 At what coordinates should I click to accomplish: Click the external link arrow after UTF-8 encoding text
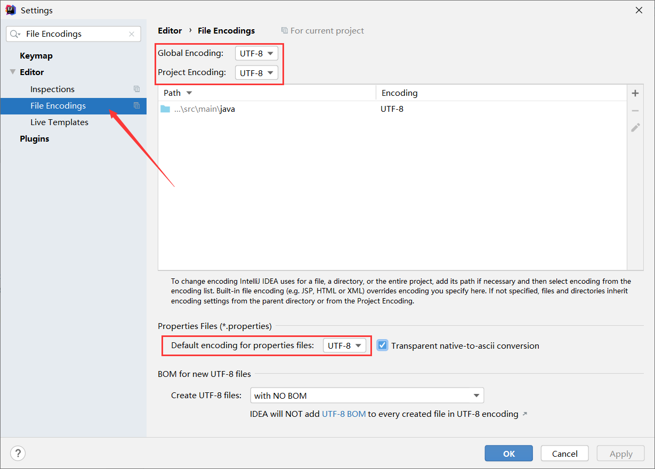coord(524,414)
